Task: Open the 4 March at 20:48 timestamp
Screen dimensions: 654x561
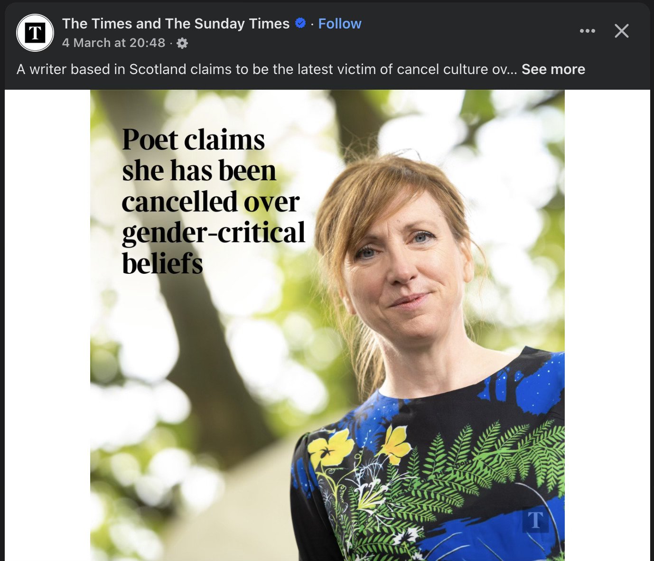Action: (113, 43)
